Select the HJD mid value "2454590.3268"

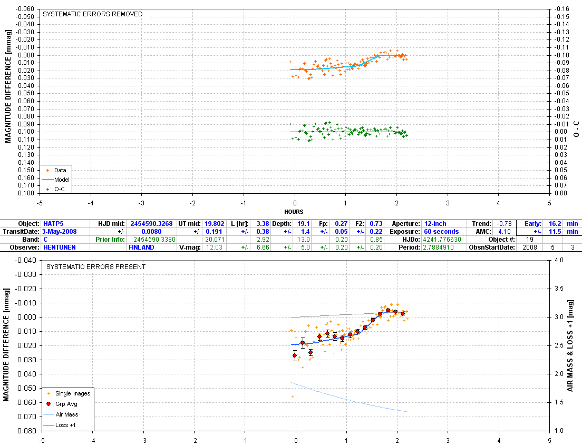click(151, 224)
